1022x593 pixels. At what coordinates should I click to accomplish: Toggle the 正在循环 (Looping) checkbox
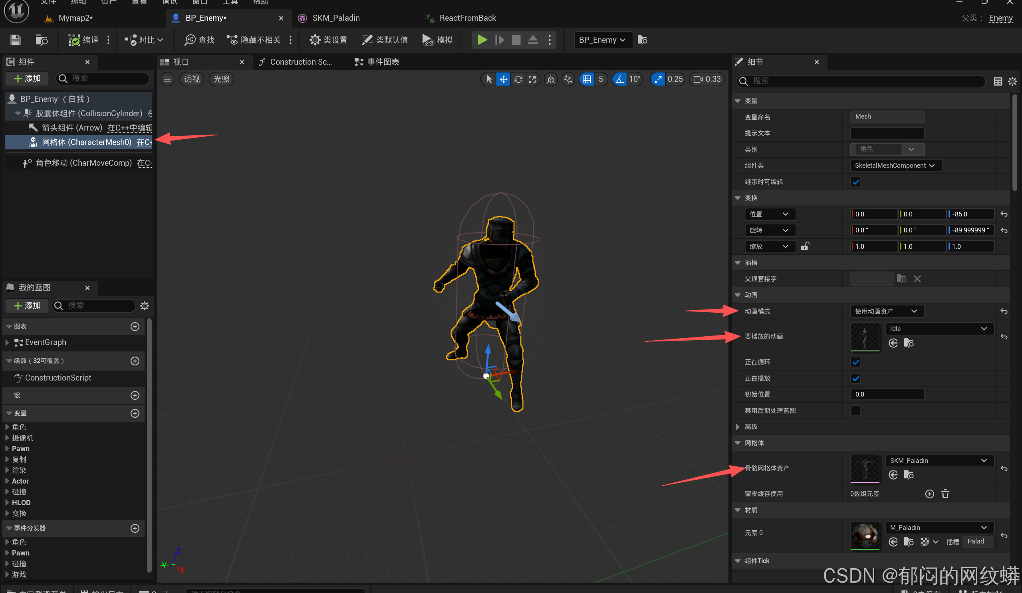[856, 362]
